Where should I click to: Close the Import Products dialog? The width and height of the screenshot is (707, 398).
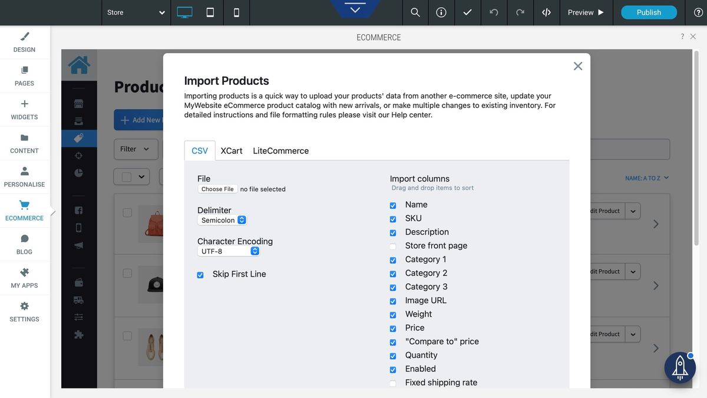pyautogui.click(x=578, y=66)
